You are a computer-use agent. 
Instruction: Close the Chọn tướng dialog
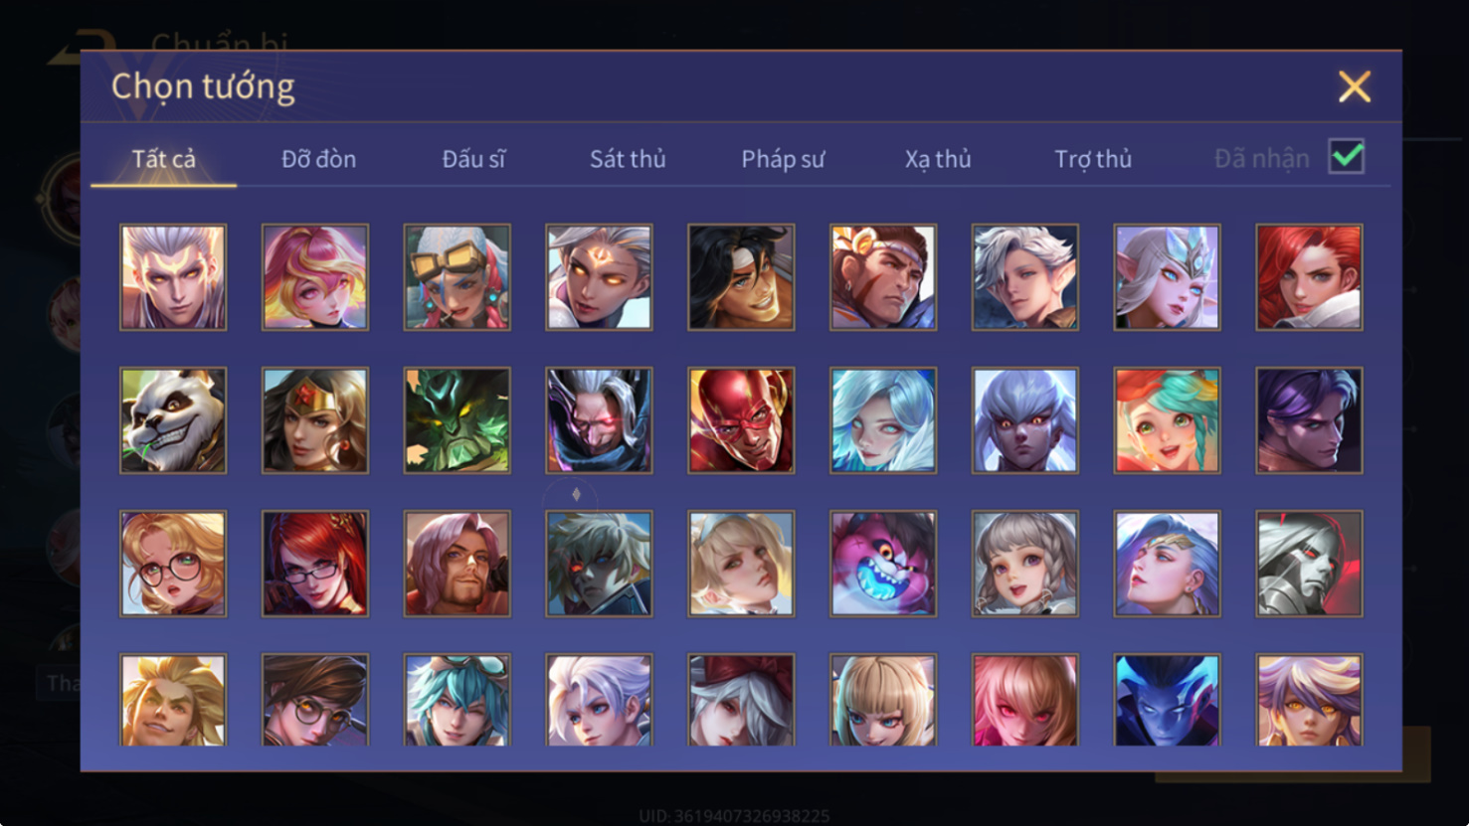[x=1355, y=86]
